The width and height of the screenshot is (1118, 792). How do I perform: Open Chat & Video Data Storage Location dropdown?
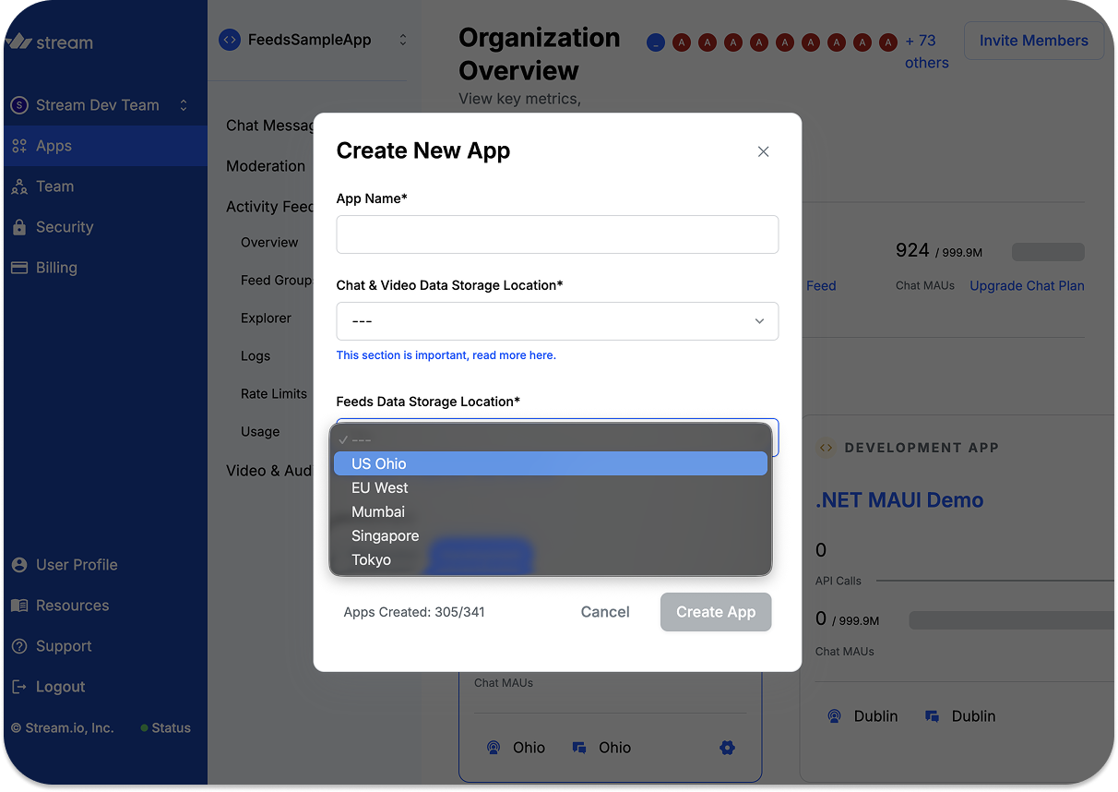tap(557, 321)
